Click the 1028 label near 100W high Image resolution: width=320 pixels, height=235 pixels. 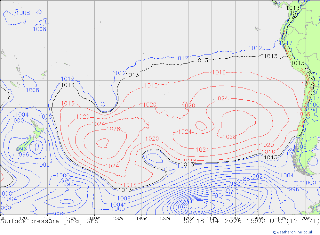click(229, 137)
